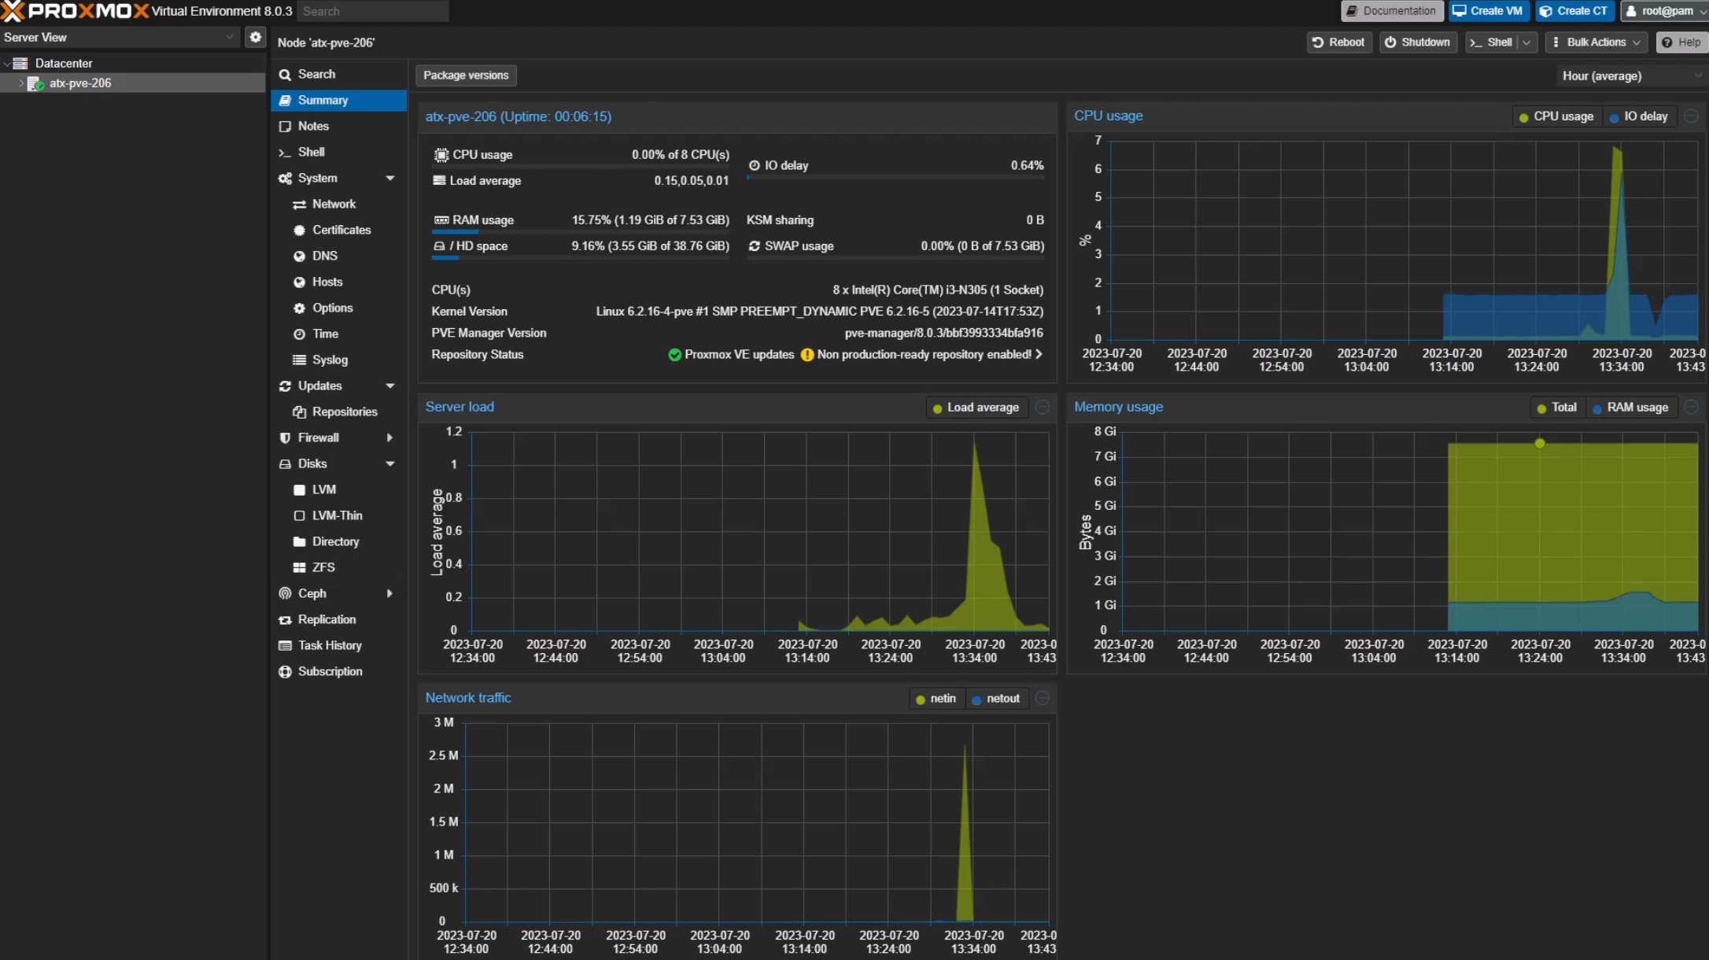Click the top Search input field
The width and height of the screenshot is (1709, 960).
(372, 11)
